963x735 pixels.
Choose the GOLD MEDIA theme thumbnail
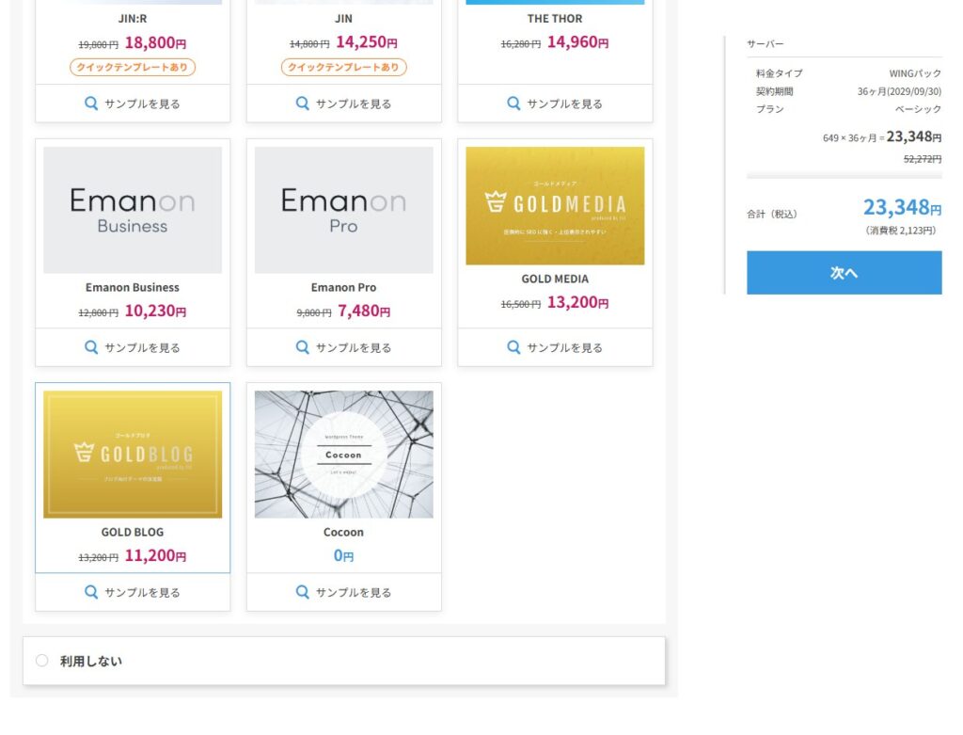[x=555, y=206]
